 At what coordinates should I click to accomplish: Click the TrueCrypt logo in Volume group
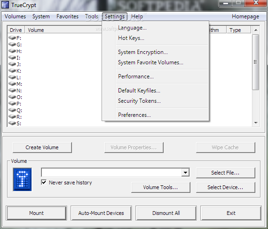pyautogui.click(x=22, y=179)
